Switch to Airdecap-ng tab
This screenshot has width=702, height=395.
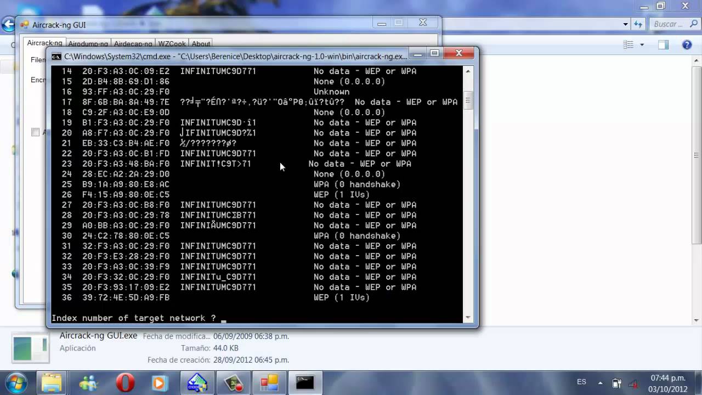(x=133, y=44)
